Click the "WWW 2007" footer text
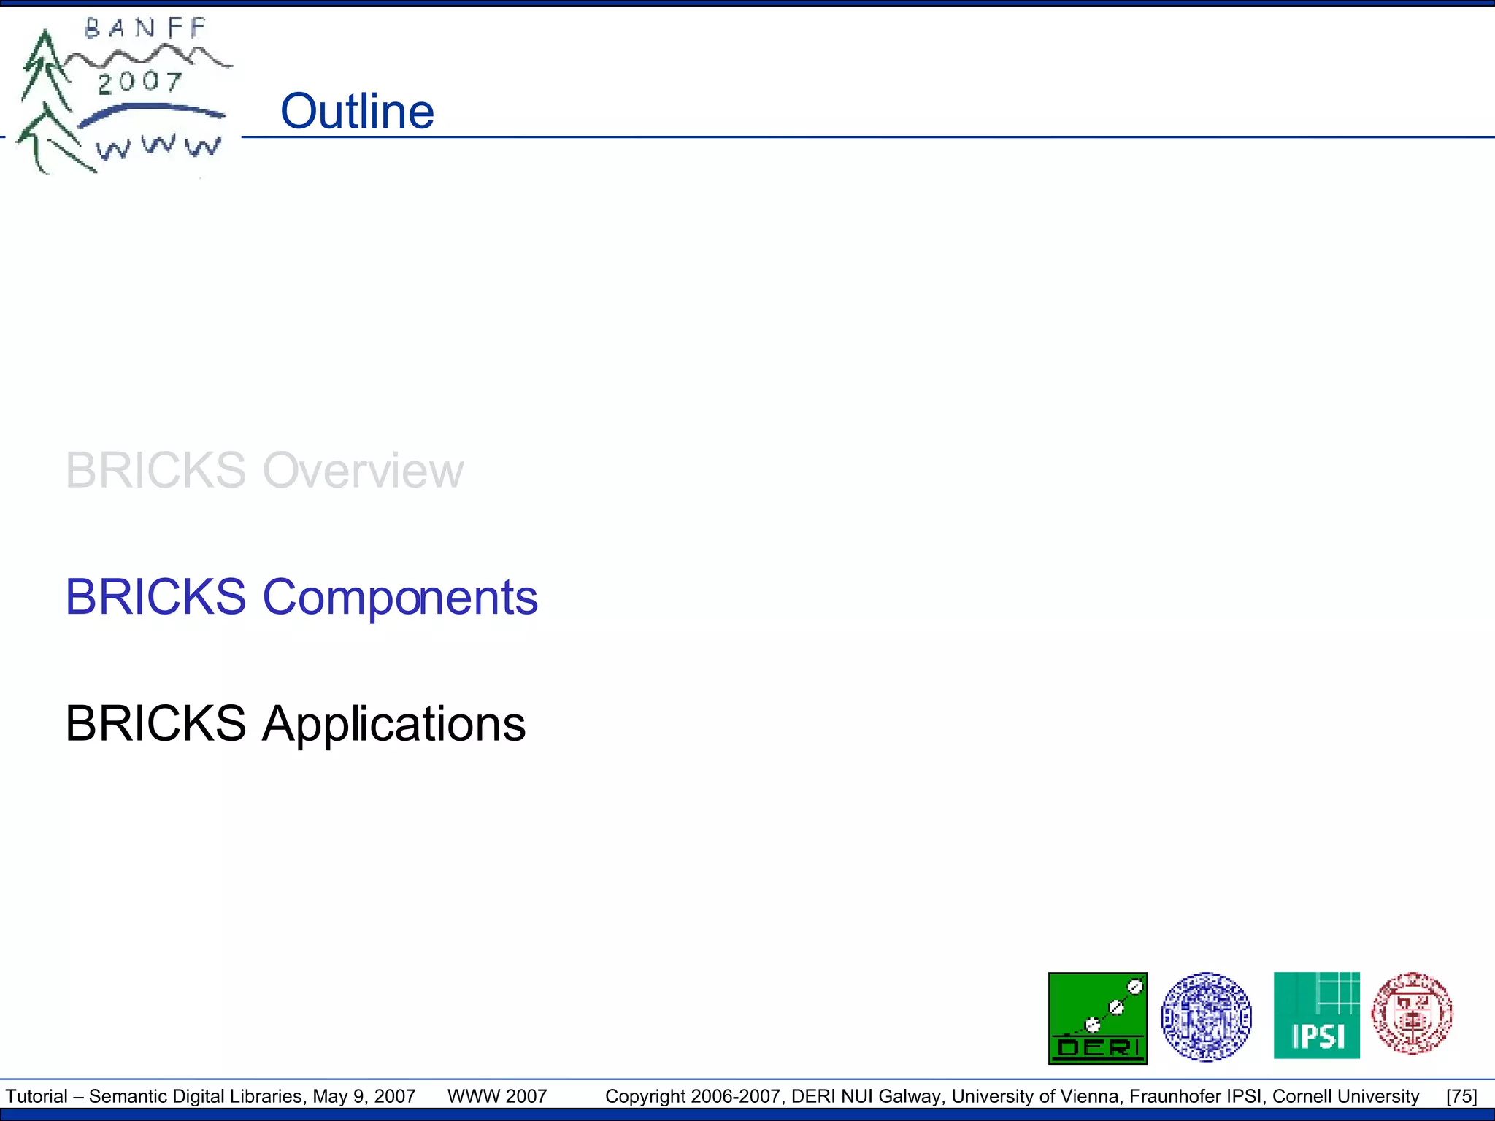This screenshot has height=1121, width=1495. (497, 1096)
